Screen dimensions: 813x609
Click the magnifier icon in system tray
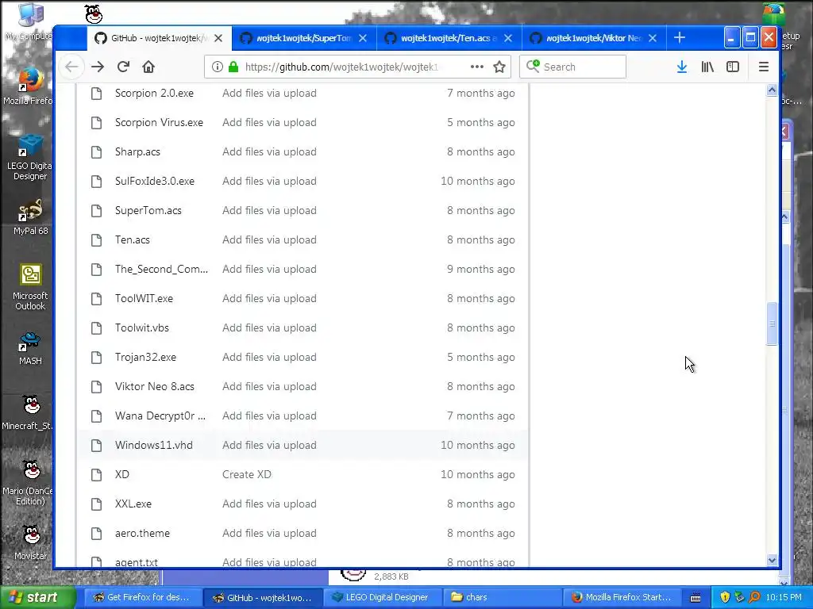[754, 597]
